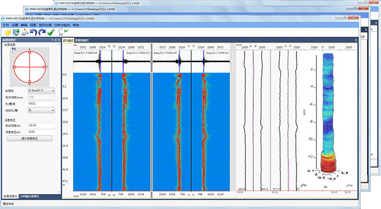Screen dimensions: 381x209
Task: Pin the left profile info panel
Action: (x=56, y=40)
